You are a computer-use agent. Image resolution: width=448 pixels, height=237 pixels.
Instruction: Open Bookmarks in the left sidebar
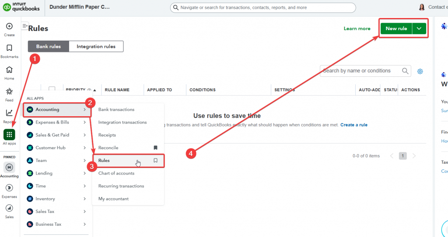(x=9, y=48)
